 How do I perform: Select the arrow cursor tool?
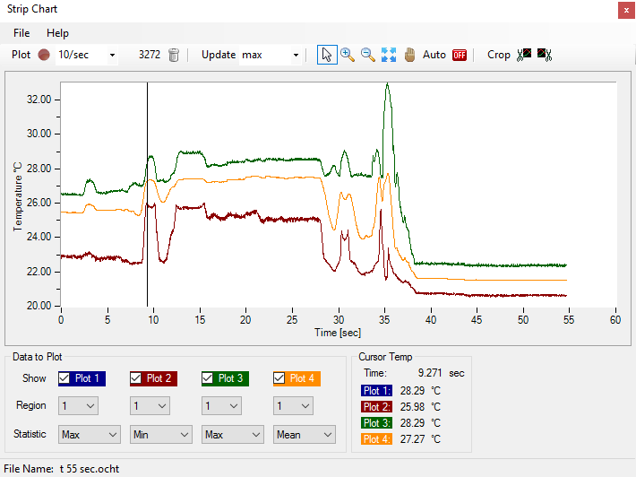pyautogui.click(x=327, y=55)
